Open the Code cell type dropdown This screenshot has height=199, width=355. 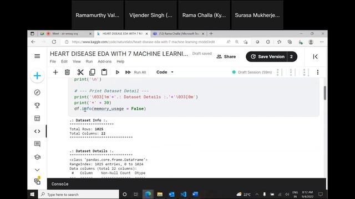pos(165,72)
